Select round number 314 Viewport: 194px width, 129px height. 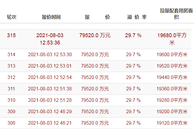[11, 54]
